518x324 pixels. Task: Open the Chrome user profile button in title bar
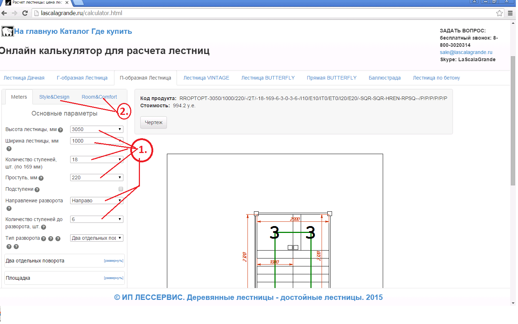click(474, 1)
